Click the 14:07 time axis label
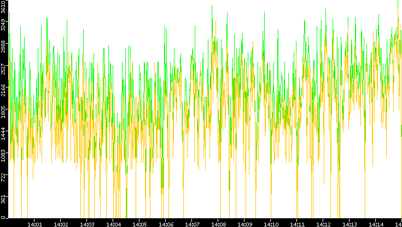The width and height of the screenshot is (402, 227). pos(192,224)
